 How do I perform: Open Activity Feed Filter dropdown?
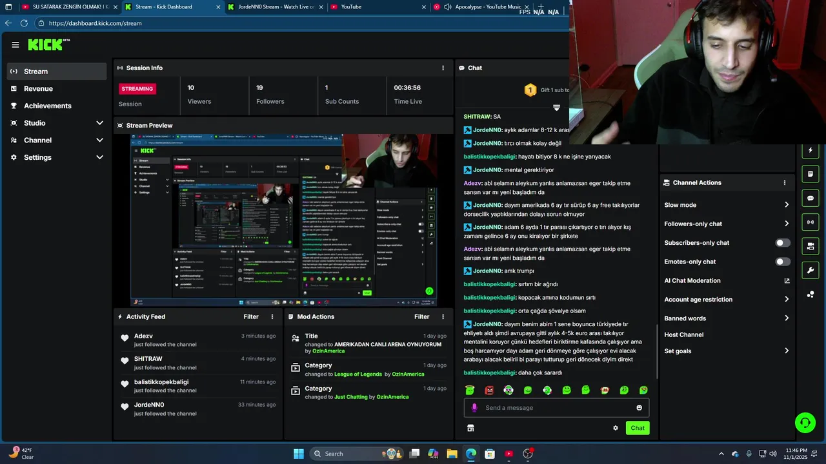tap(251, 316)
